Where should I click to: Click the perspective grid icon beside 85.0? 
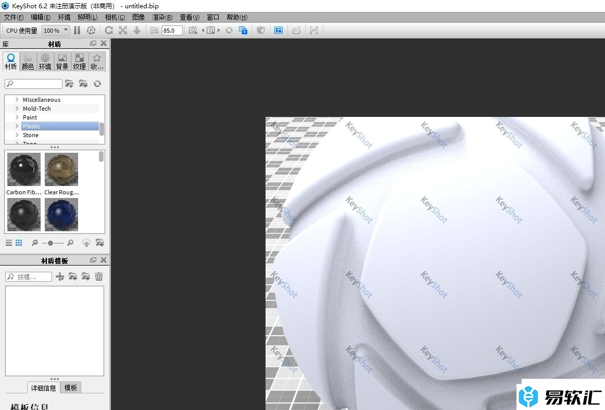coord(154,31)
